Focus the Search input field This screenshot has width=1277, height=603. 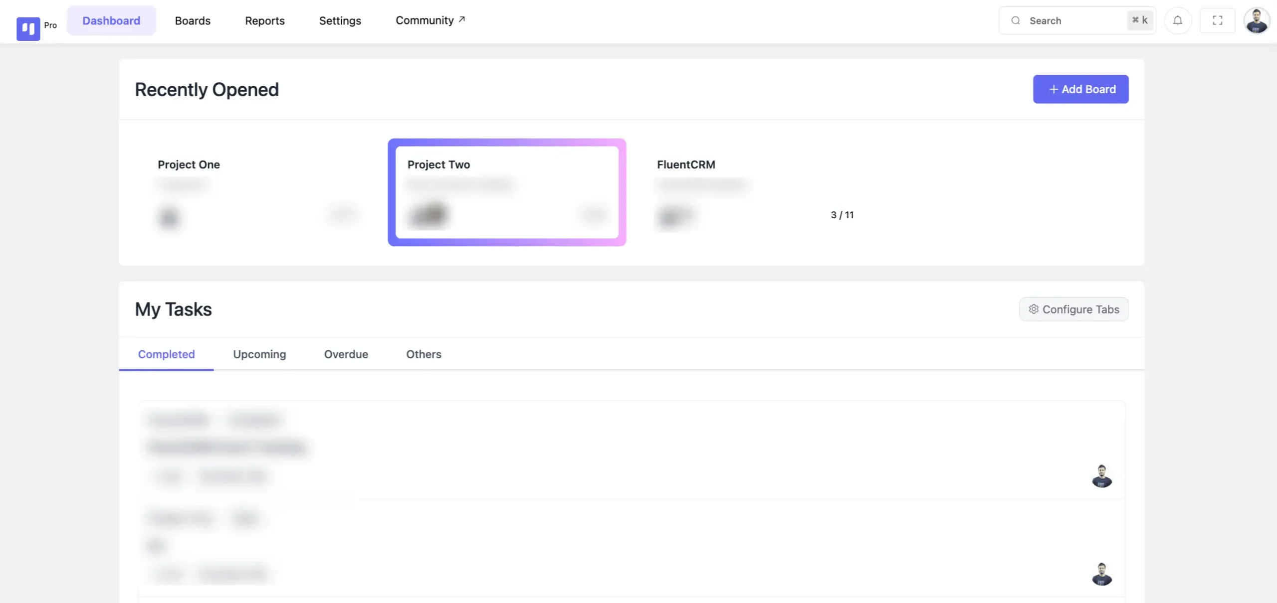[1077, 20]
